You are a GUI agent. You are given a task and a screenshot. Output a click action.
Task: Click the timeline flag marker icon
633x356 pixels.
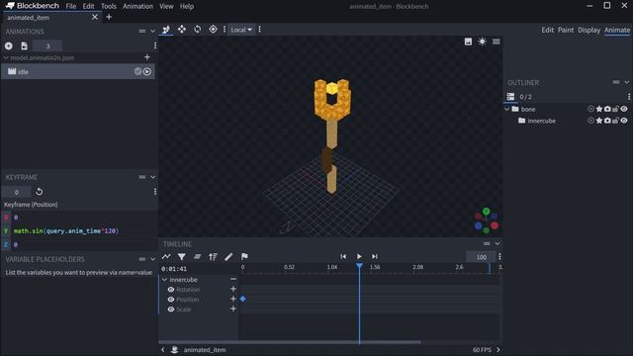tap(244, 257)
